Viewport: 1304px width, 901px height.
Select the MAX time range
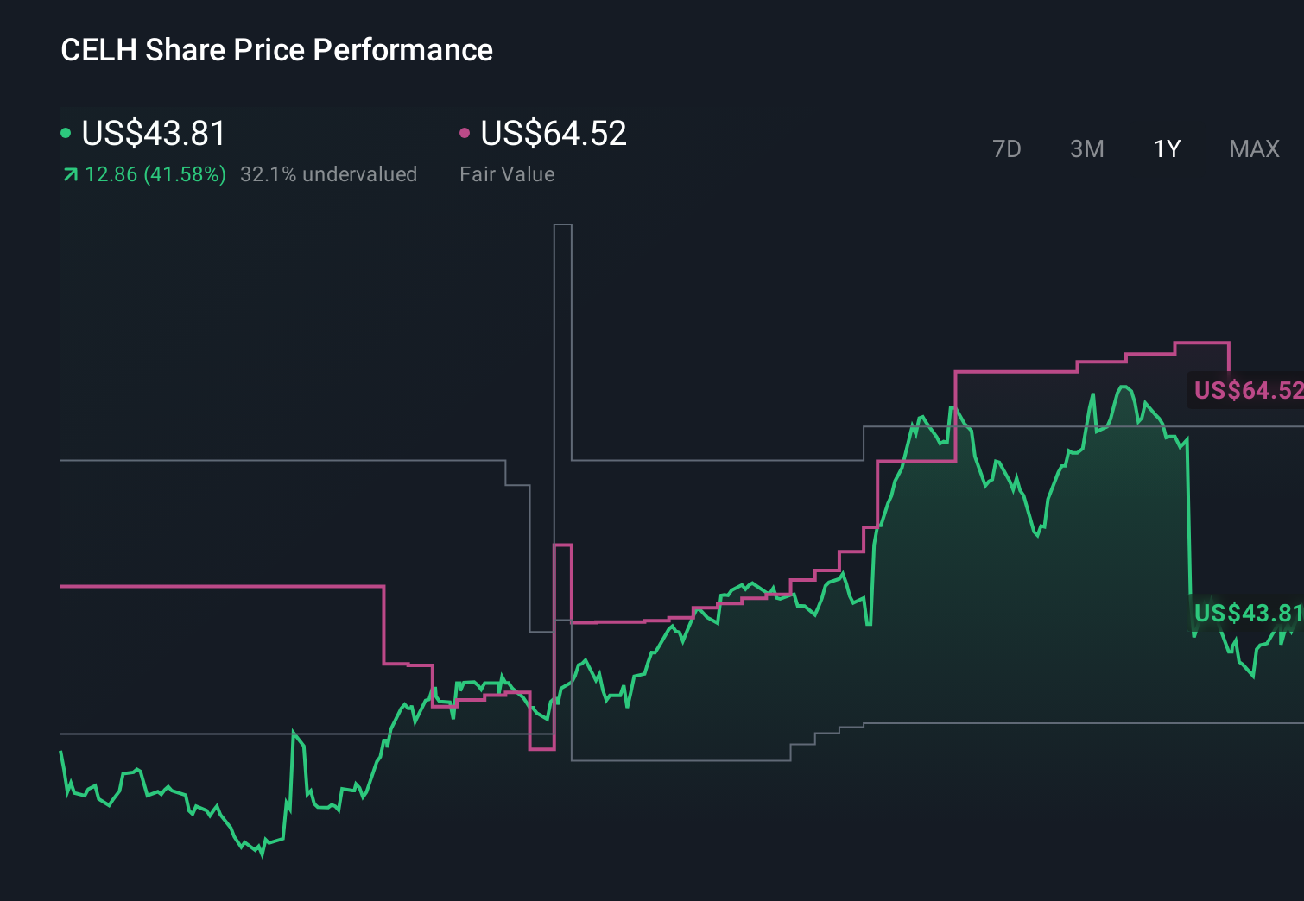(1253, 148)
